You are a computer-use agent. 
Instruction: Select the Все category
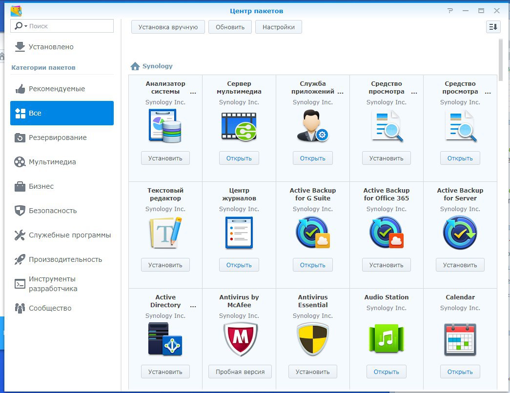tap(62, 113)
